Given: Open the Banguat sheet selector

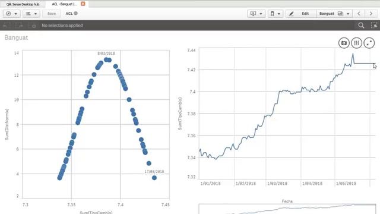Looking at the screenshot, I should [x=334, y=14].
